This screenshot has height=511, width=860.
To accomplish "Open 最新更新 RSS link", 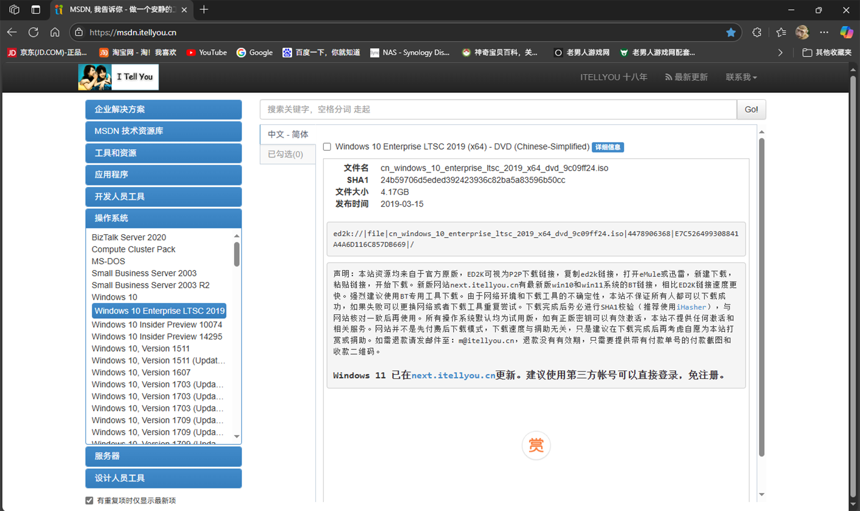I will (x=687, y=77).
